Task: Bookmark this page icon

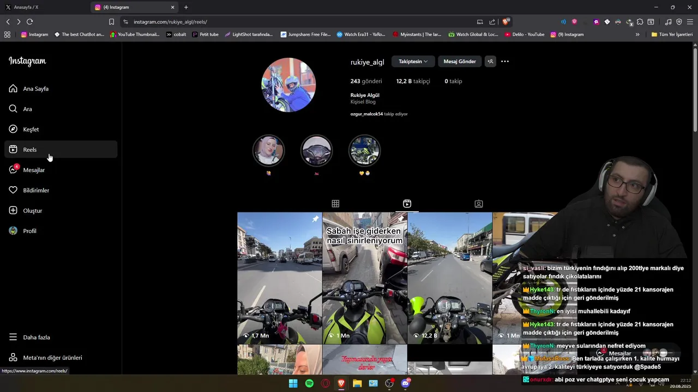Action: point(111,22)
